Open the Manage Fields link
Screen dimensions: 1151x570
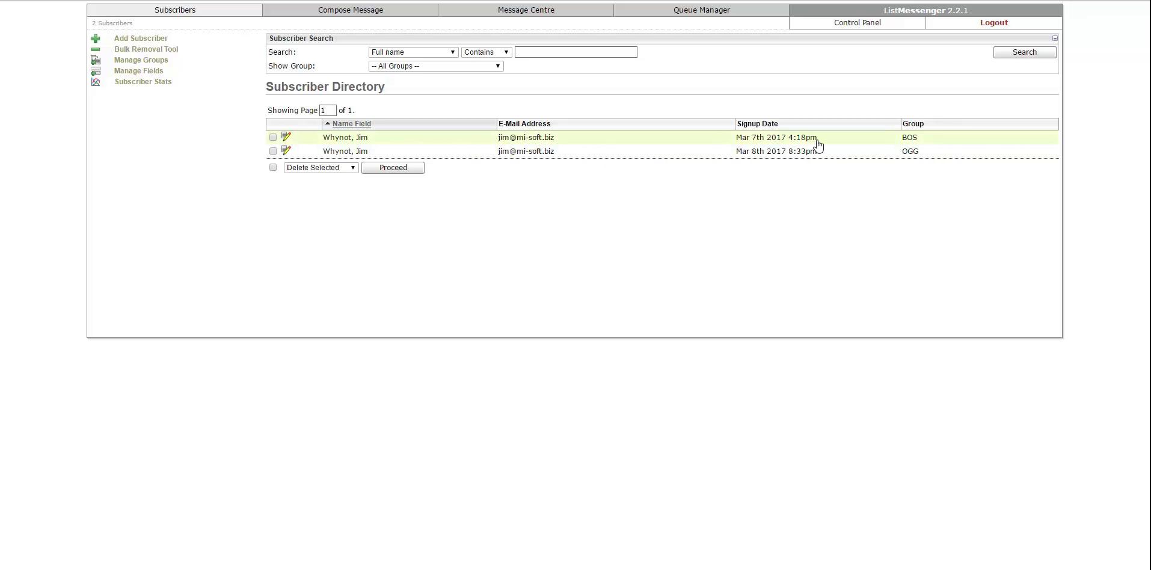(x=139, y=71)
